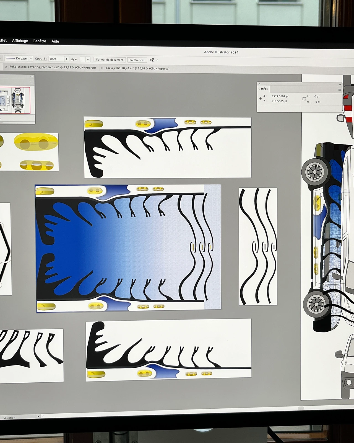Open the Fenêtre menu
The image size is (354, 443).
click(40, 41)
